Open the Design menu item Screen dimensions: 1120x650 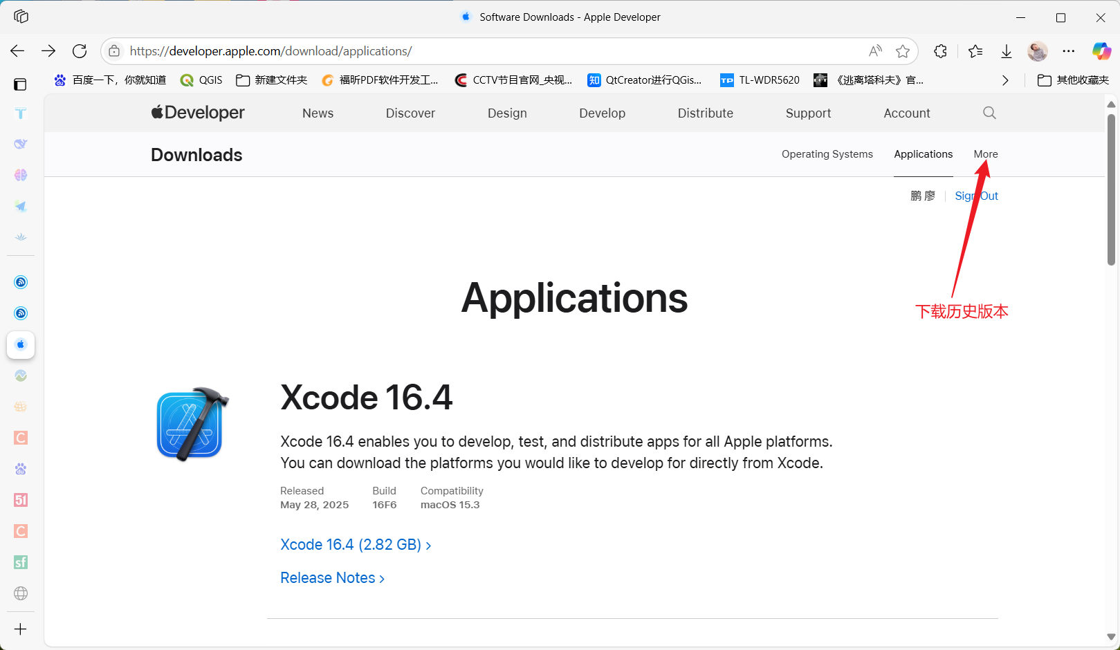[507, 113]
